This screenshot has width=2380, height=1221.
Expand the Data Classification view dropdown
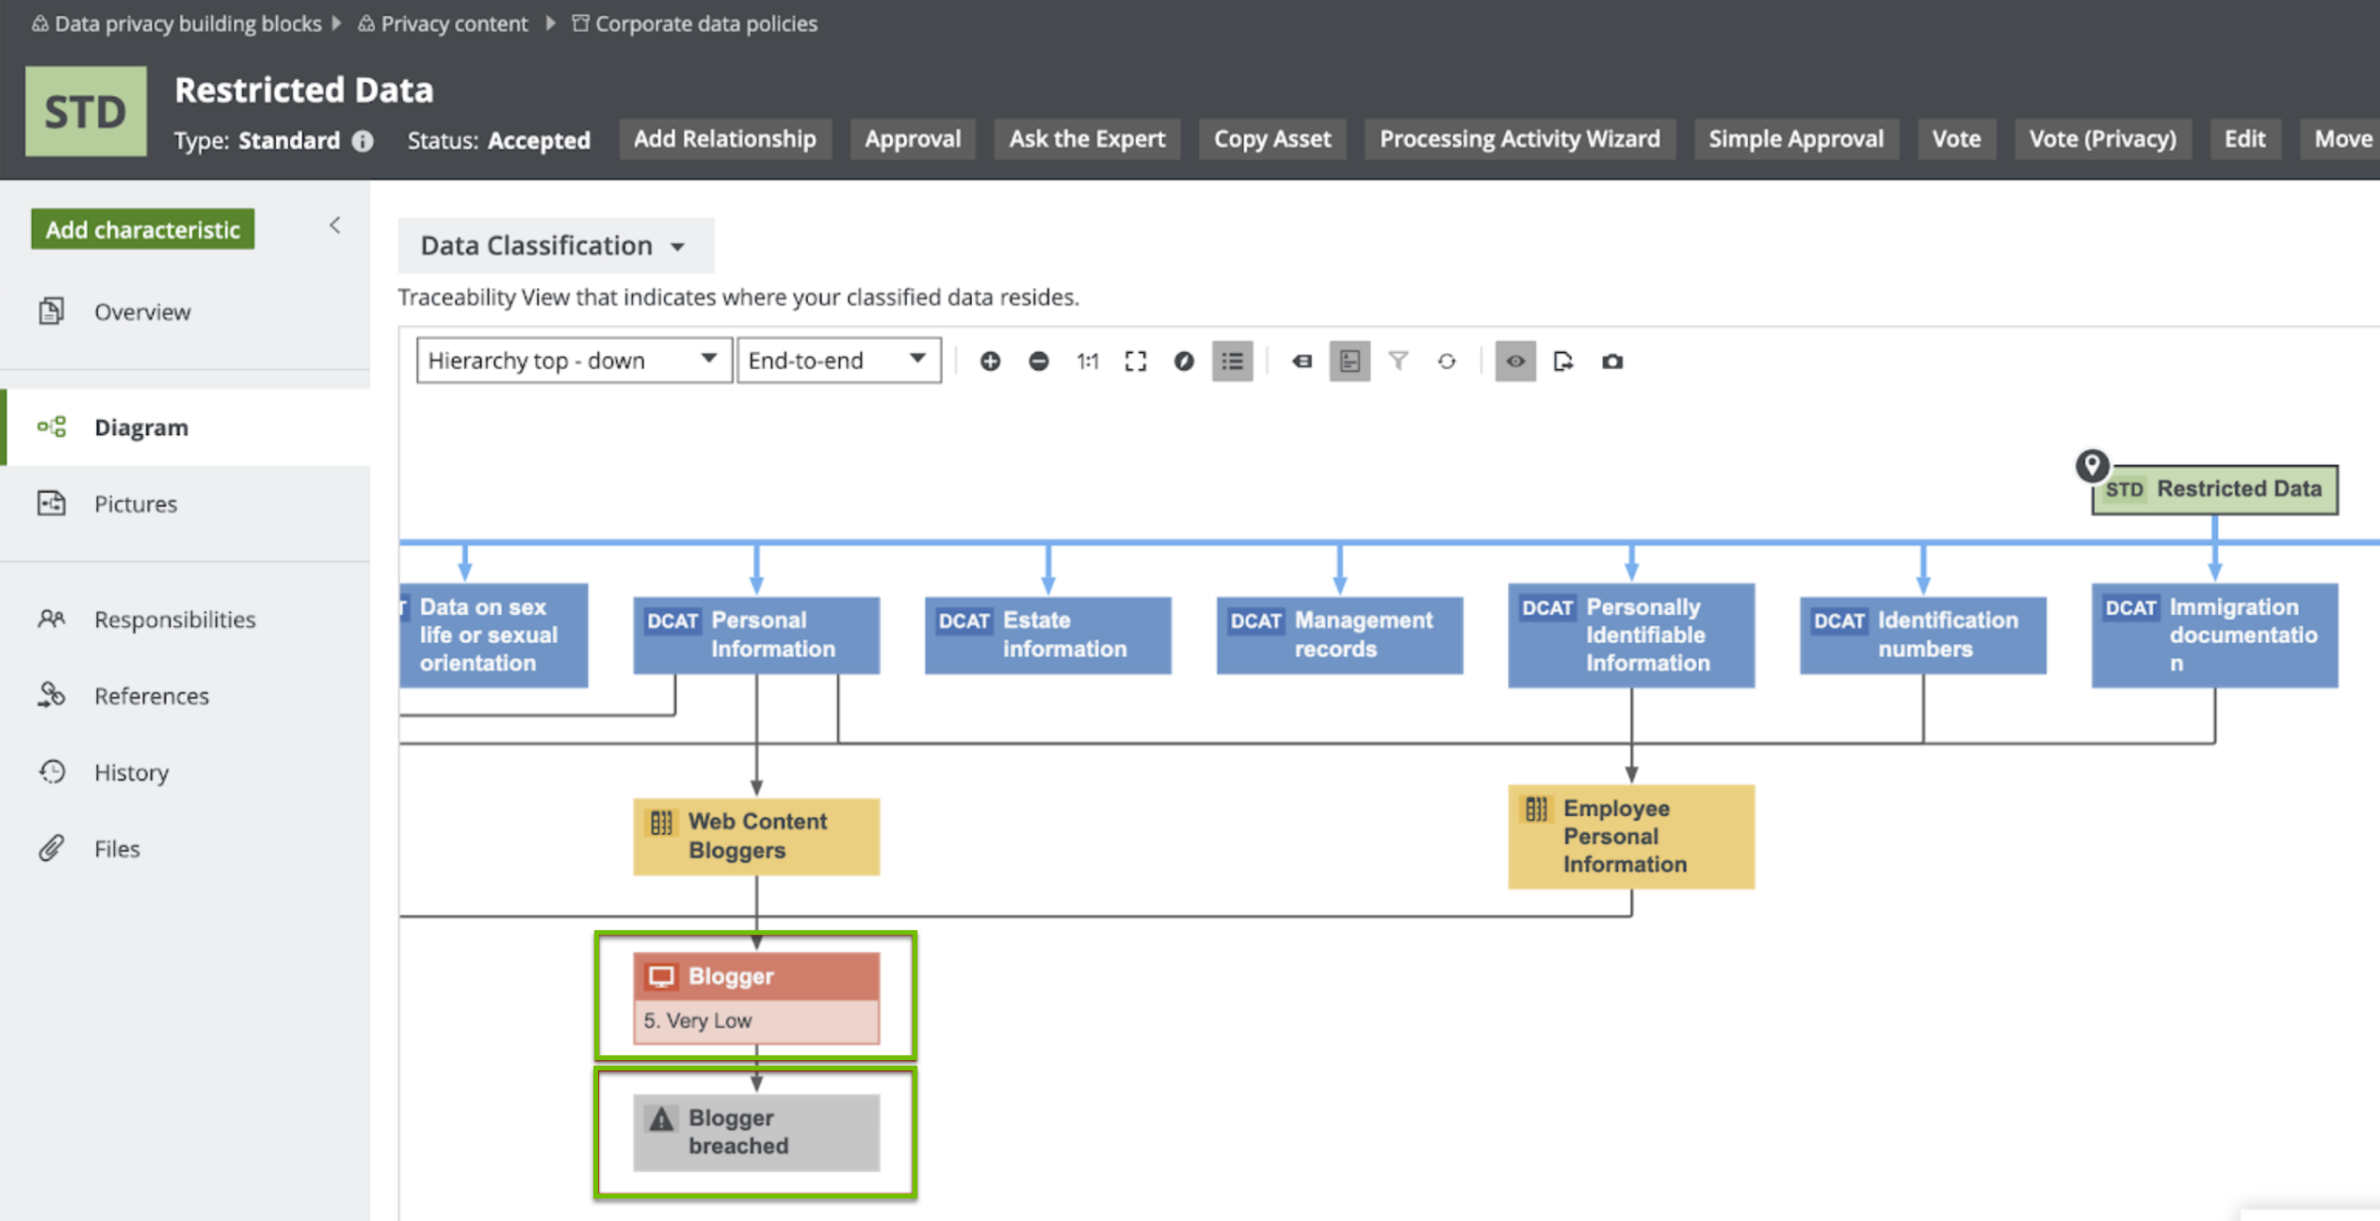click(x=556, y=246)
